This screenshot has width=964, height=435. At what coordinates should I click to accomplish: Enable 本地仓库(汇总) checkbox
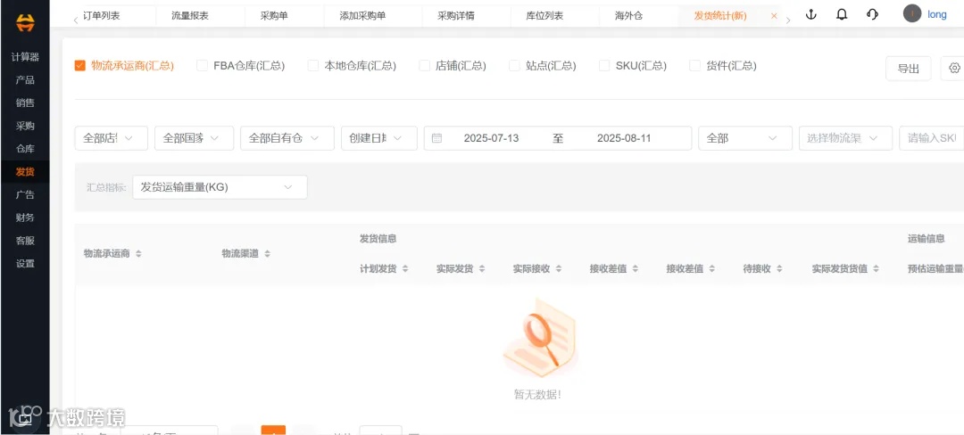pyautogui.click(x=313, y=66)
